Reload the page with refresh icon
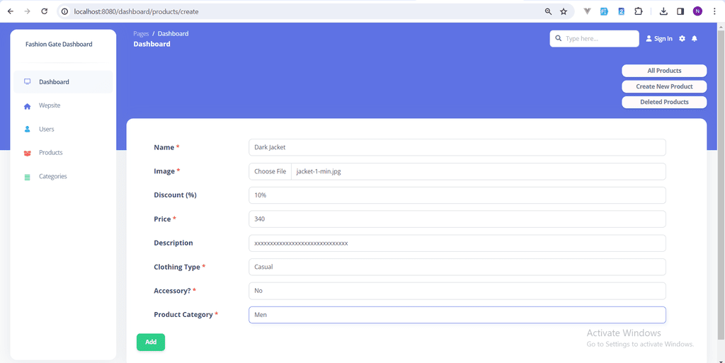This screenshot has height=363, width=725. (45, 11)
